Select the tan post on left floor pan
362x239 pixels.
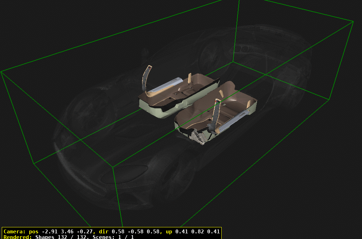[x=189, y=78]
